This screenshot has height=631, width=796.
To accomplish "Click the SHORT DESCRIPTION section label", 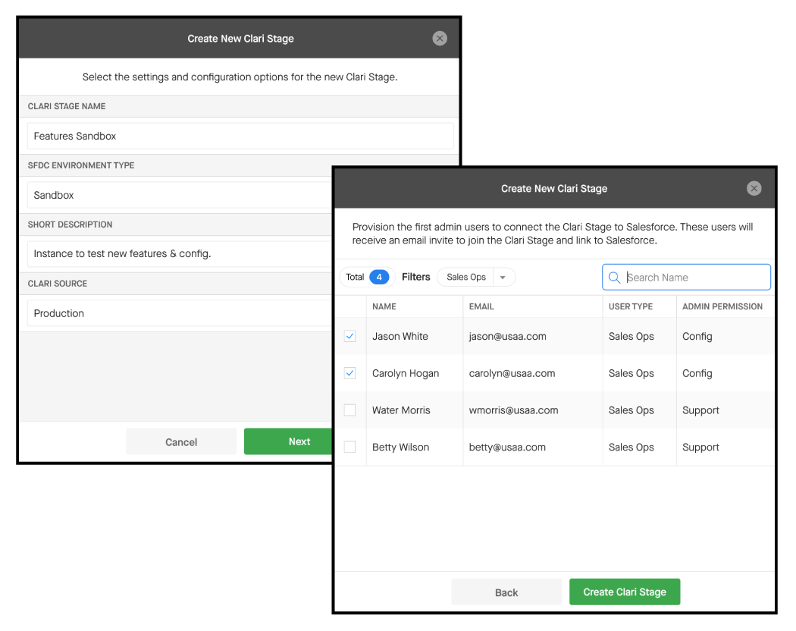I will [x=70, y=224].
